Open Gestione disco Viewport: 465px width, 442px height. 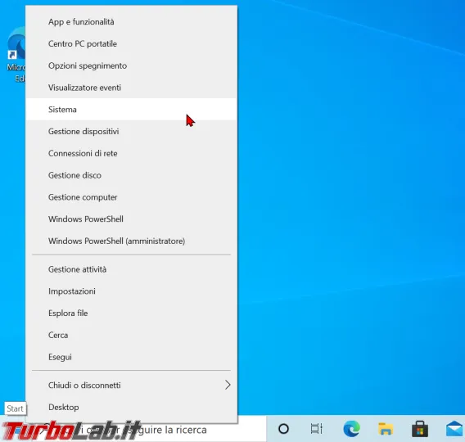[131, 175]
